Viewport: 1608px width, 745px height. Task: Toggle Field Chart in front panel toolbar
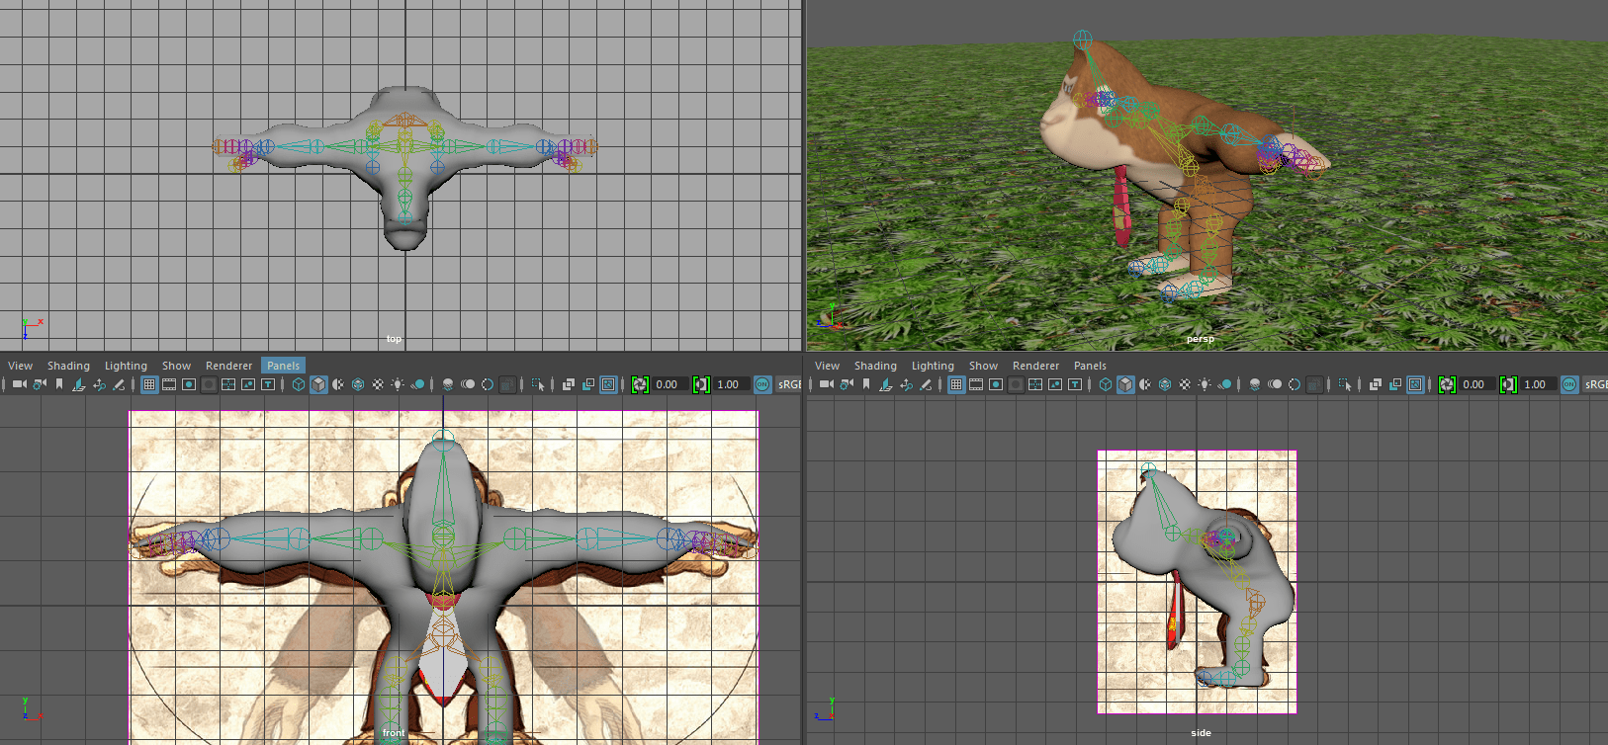(x=209, y=384)
